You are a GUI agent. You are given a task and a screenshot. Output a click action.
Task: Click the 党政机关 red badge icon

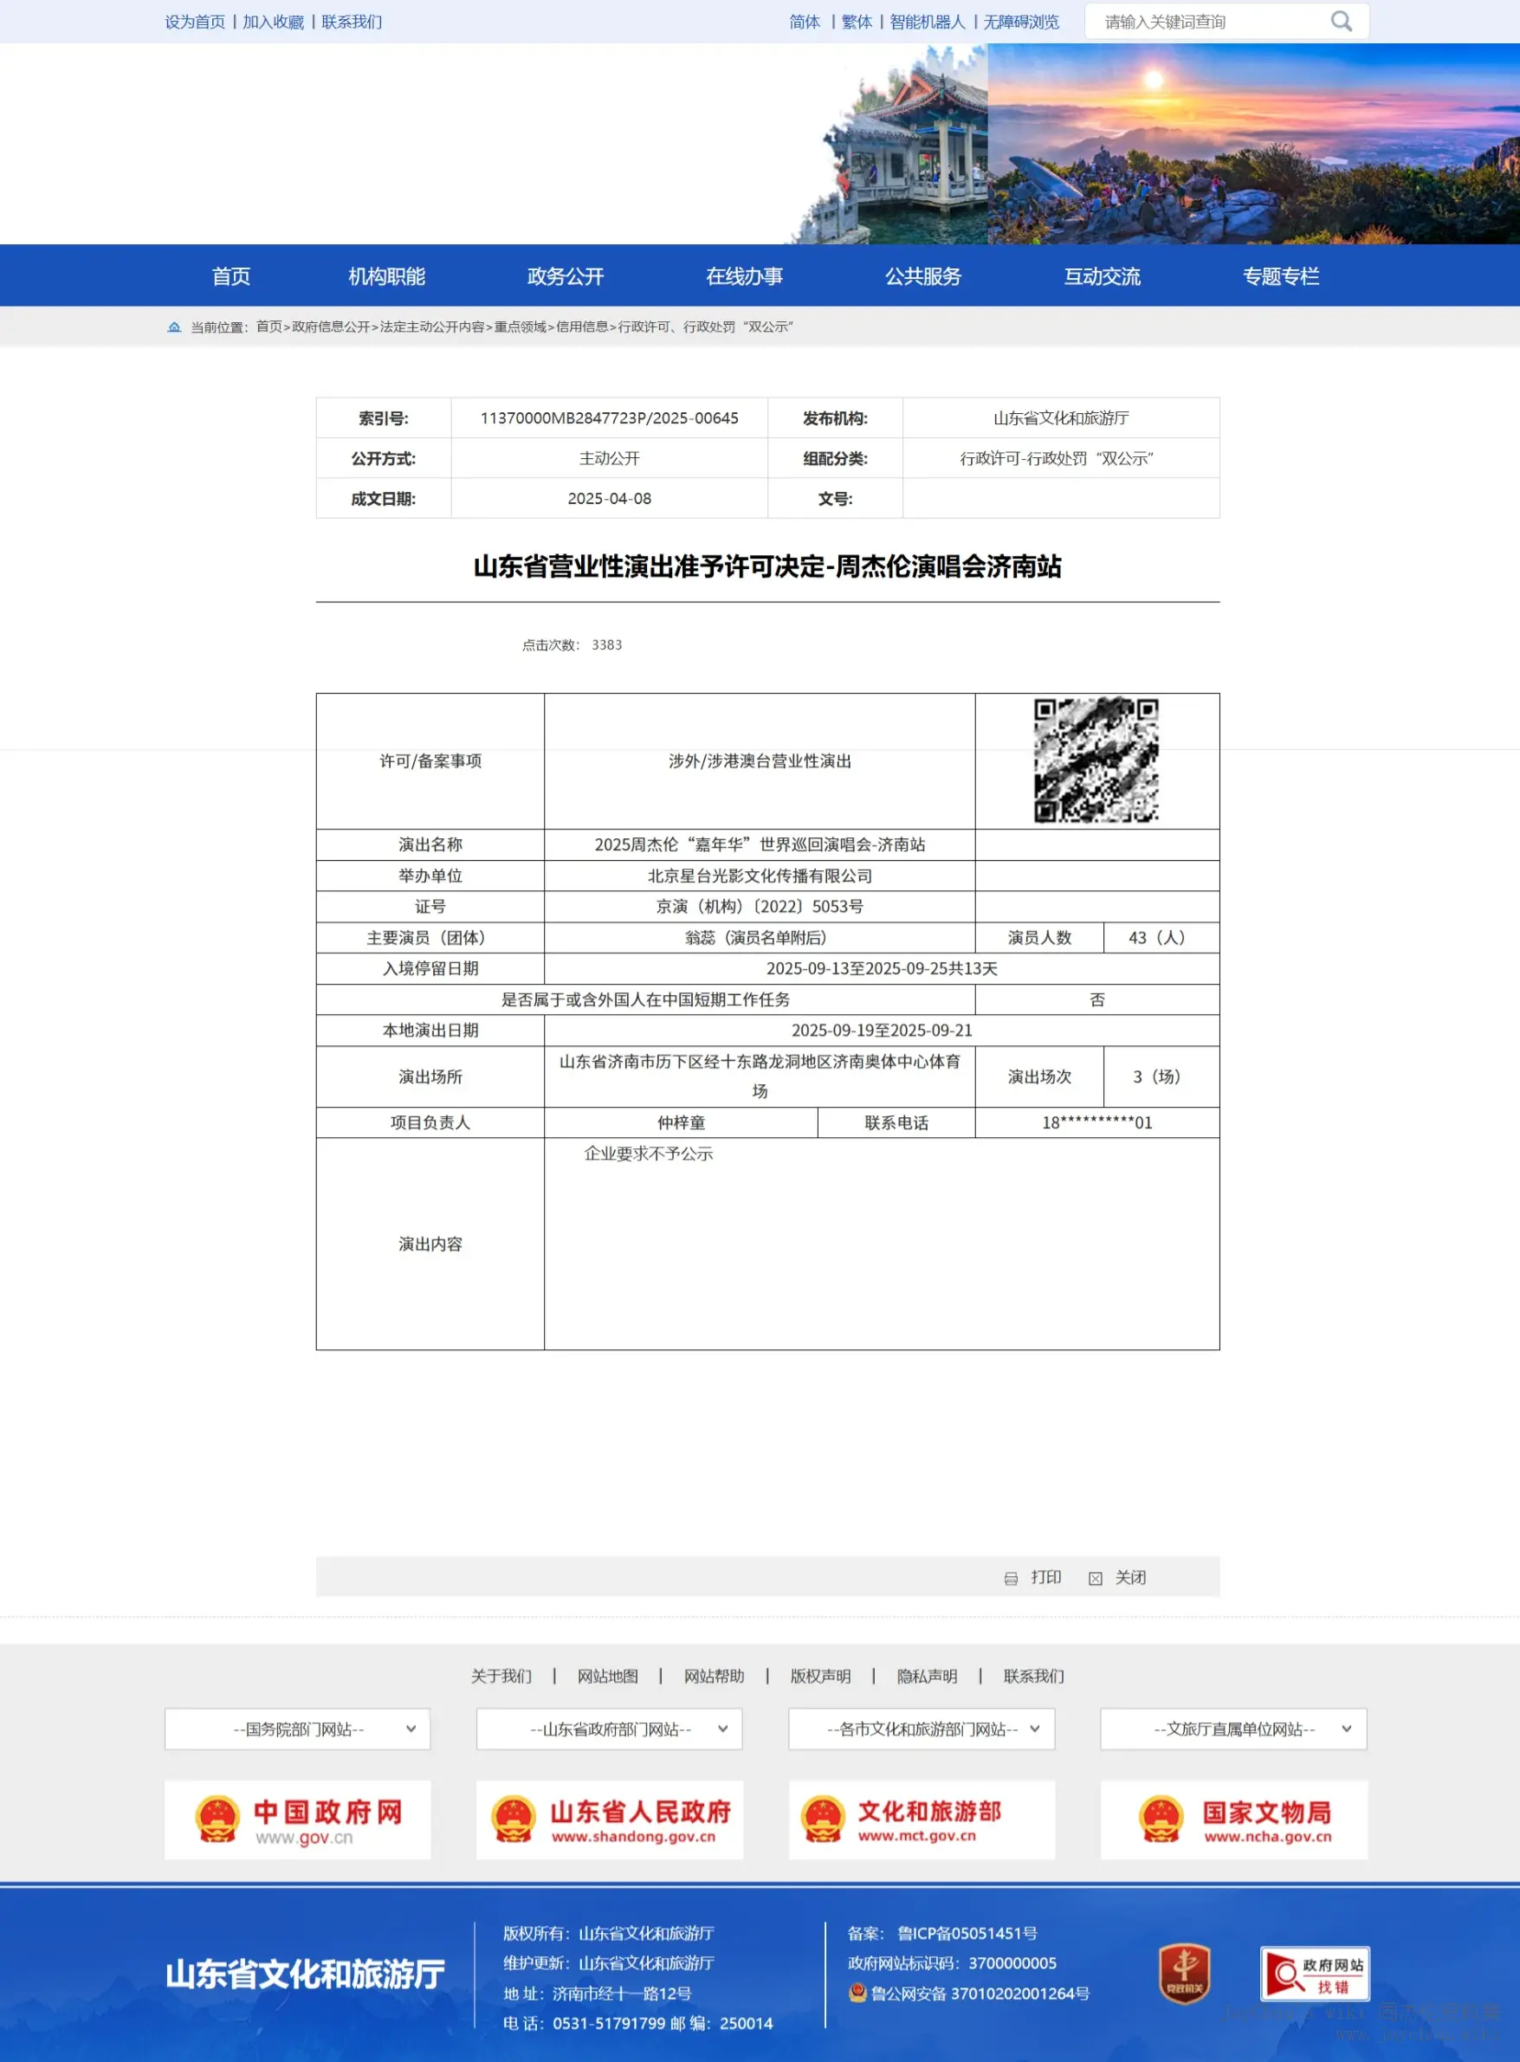pyautogui.click(x=1183, y=1973)
